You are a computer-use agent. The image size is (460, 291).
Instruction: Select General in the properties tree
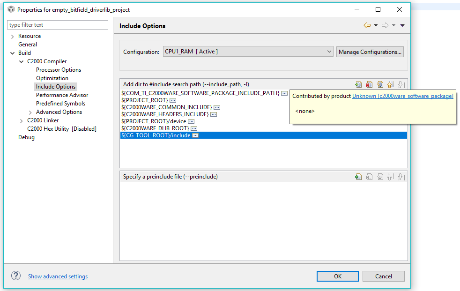coord(28,45)
